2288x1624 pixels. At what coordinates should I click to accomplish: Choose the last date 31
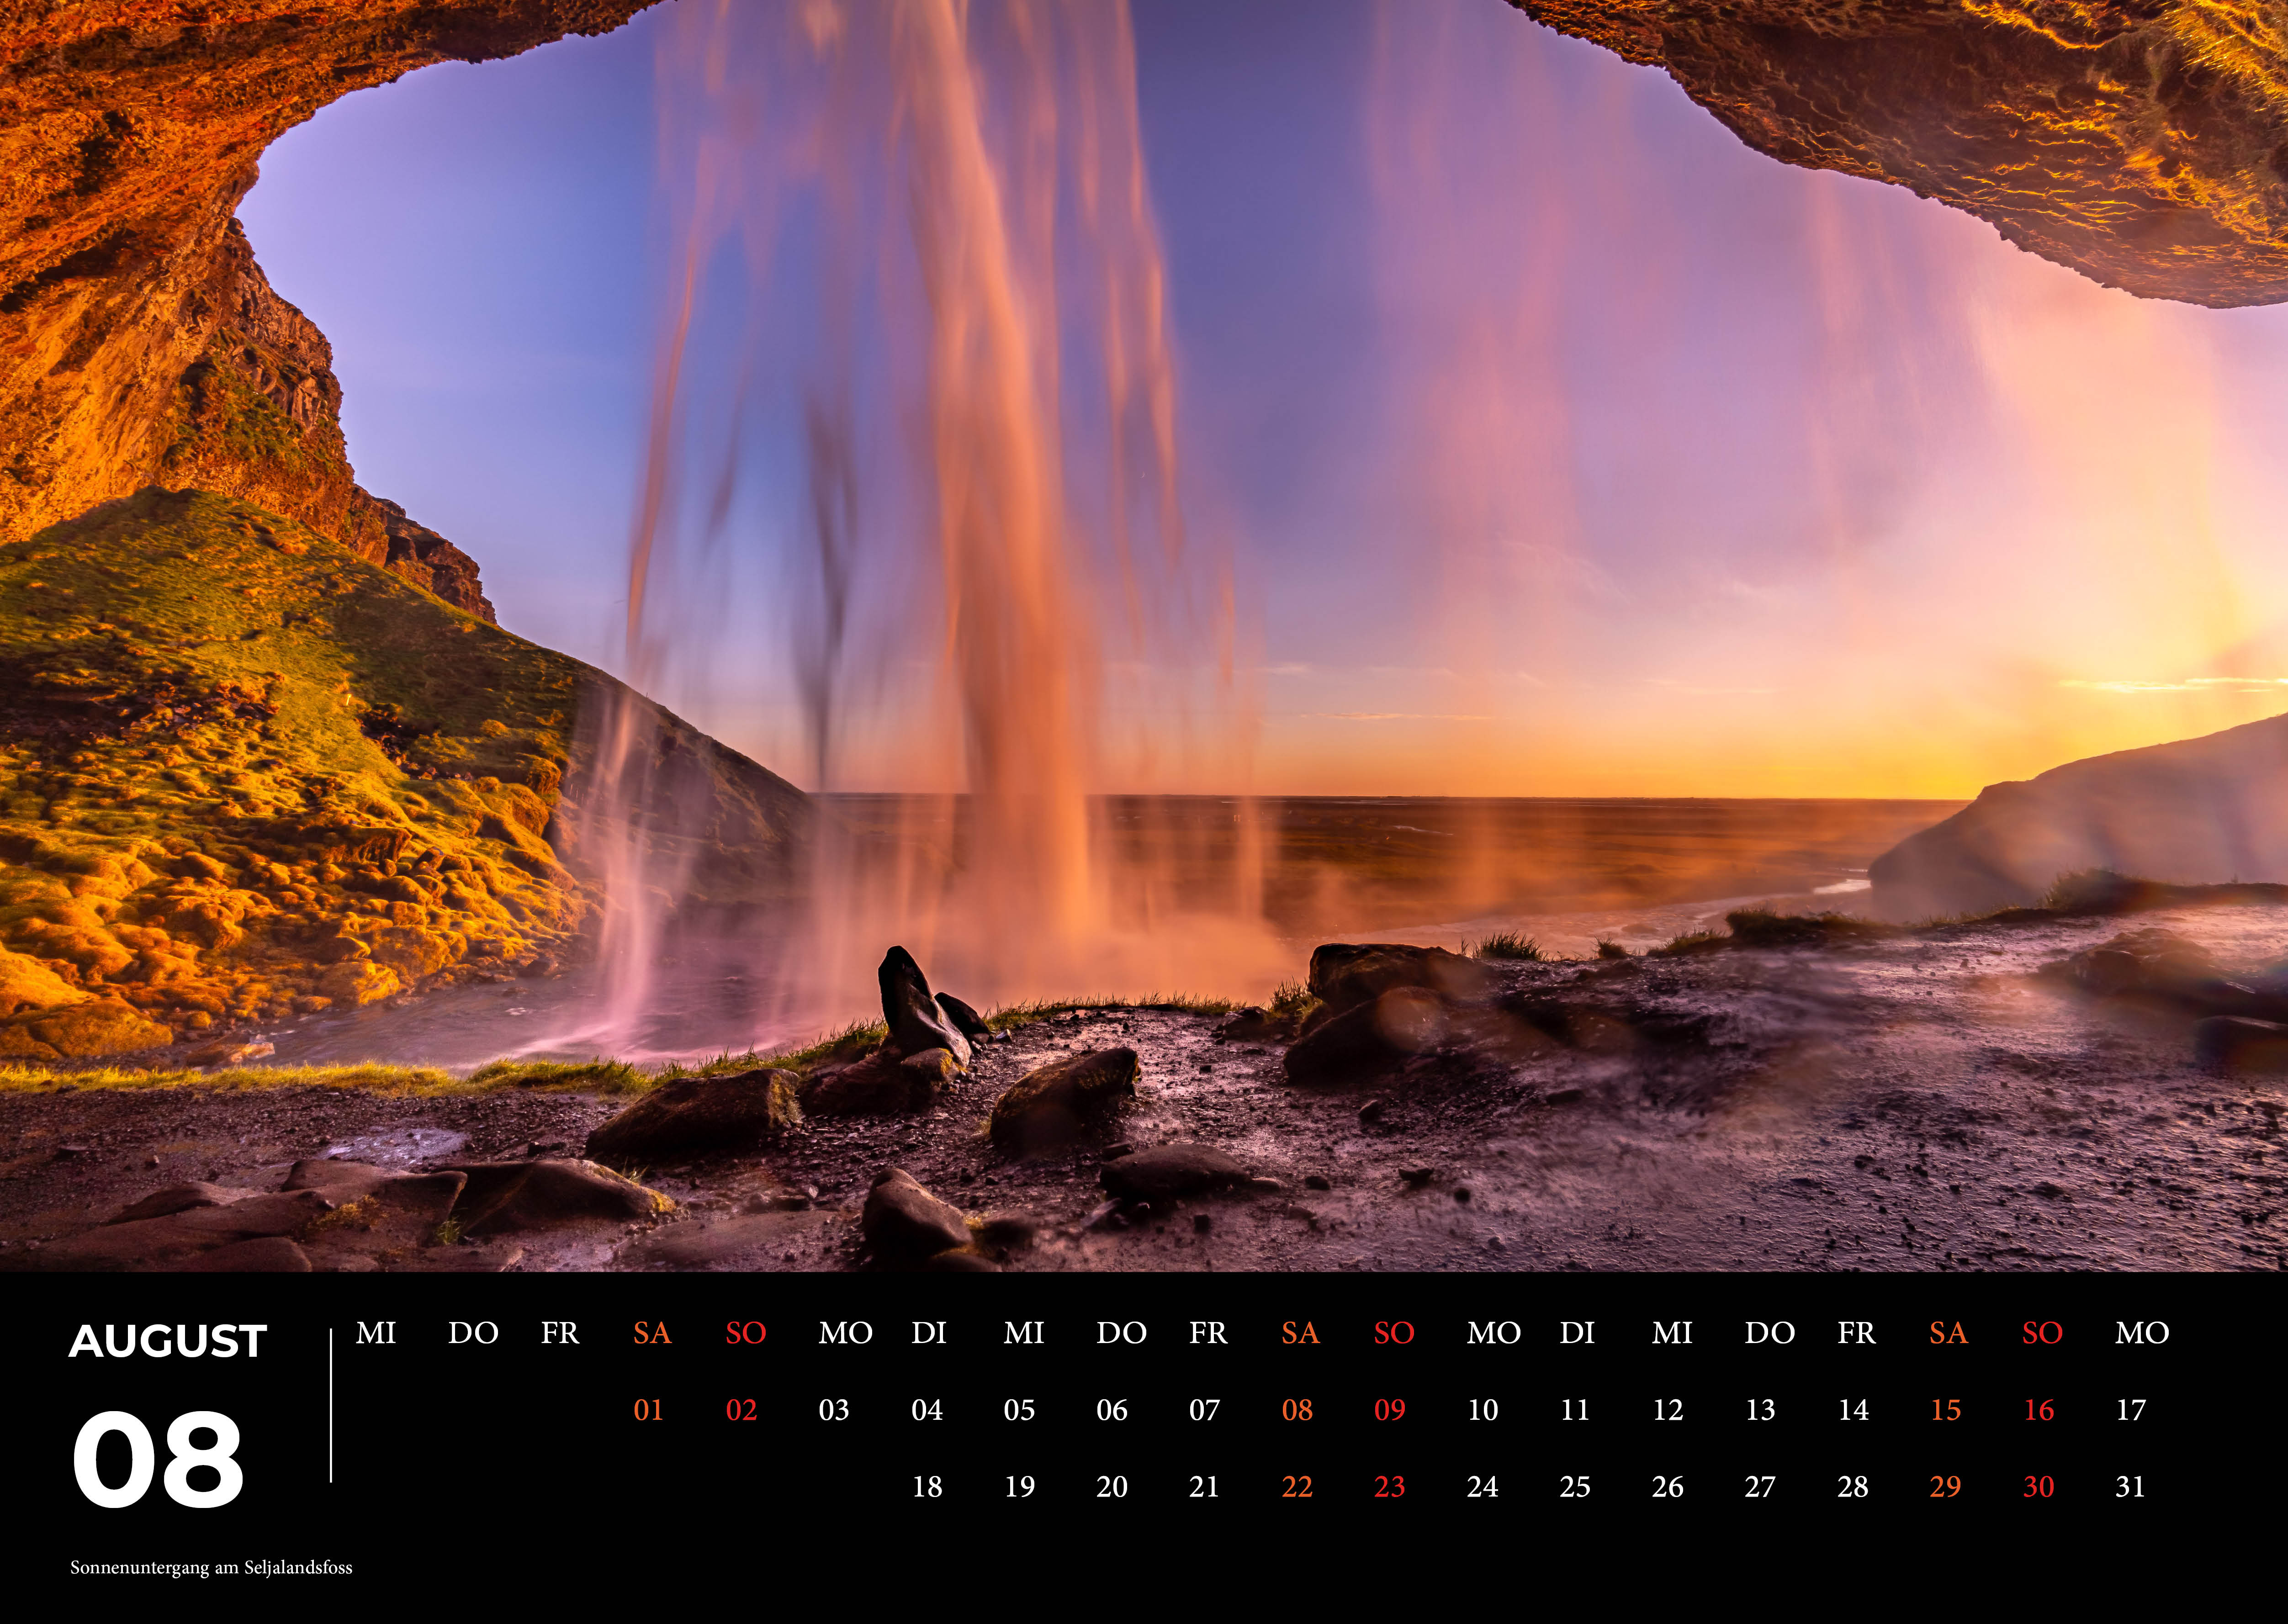coord(2130,1487)
